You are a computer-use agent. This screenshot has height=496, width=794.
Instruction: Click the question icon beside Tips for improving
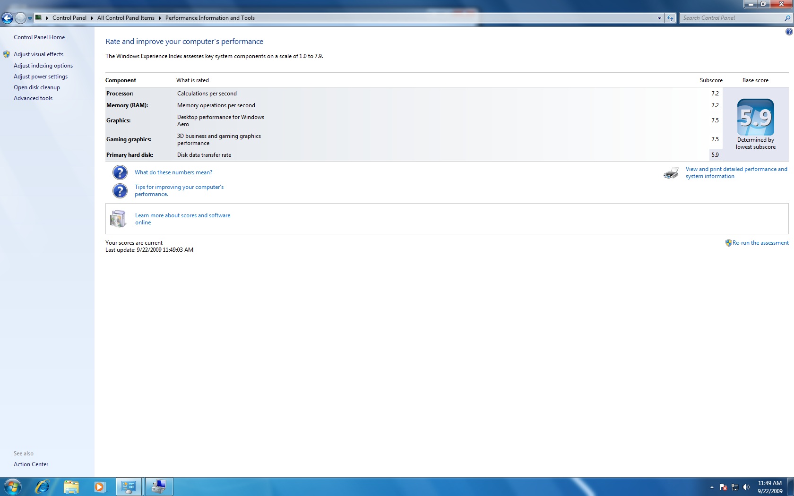120,191
